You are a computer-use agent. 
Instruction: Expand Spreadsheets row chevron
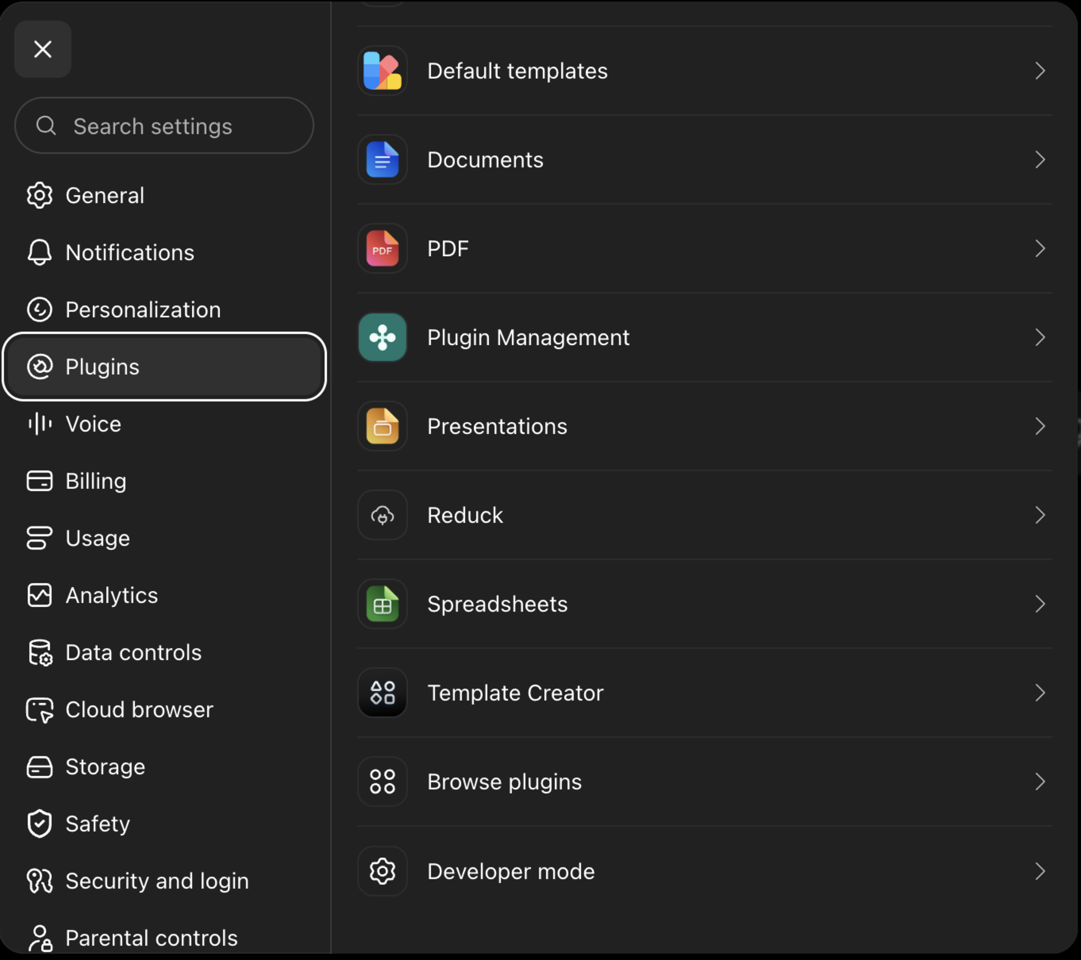[1040, 604]
